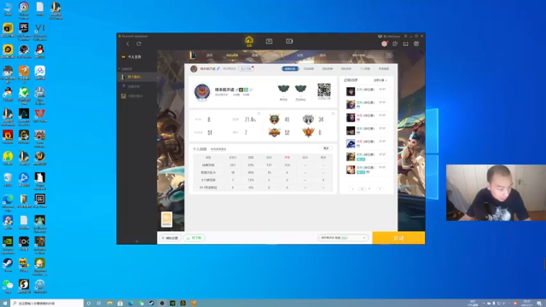Click the orange launch game button

pyautogui.click(x=398, y=238)
